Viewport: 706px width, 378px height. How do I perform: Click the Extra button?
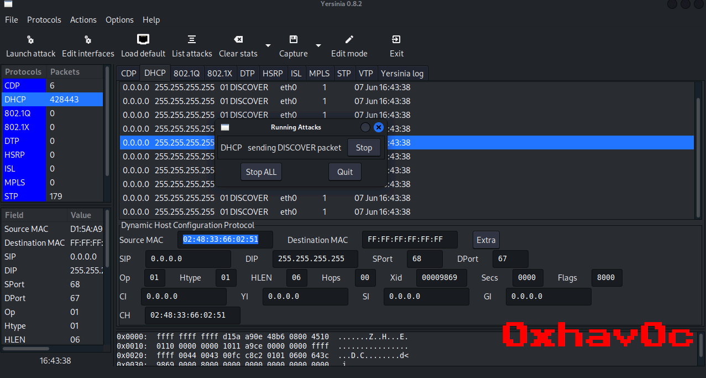486,240
